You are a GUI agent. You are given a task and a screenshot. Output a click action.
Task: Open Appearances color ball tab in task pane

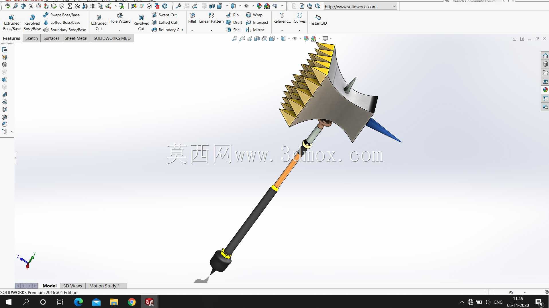[545, 90]
